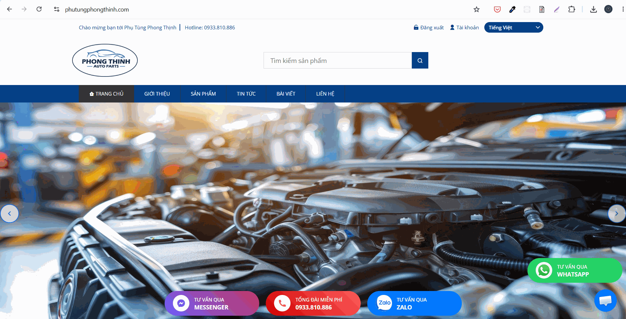Click the faded grid extension icon
The height and width of the screenshot is (319, 626).
[527, 9]
